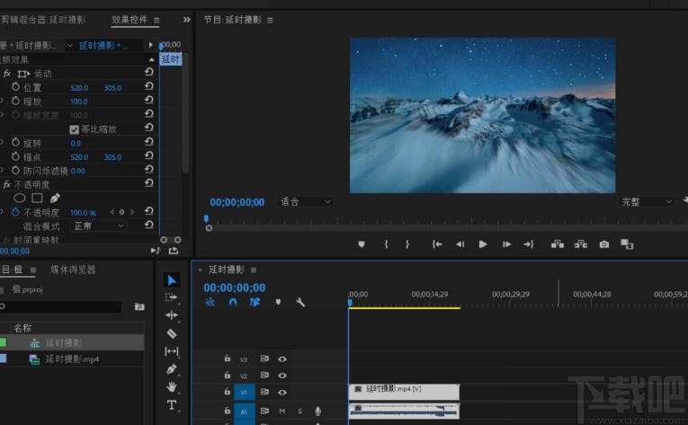Viewport: 688px width, 425px height.
Task: Mute the A1 audio track (M)
Action: tap(282, 411)
